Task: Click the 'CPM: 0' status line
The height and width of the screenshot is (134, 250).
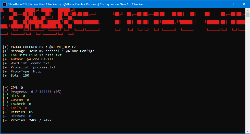Action: (x=13, y=88)
